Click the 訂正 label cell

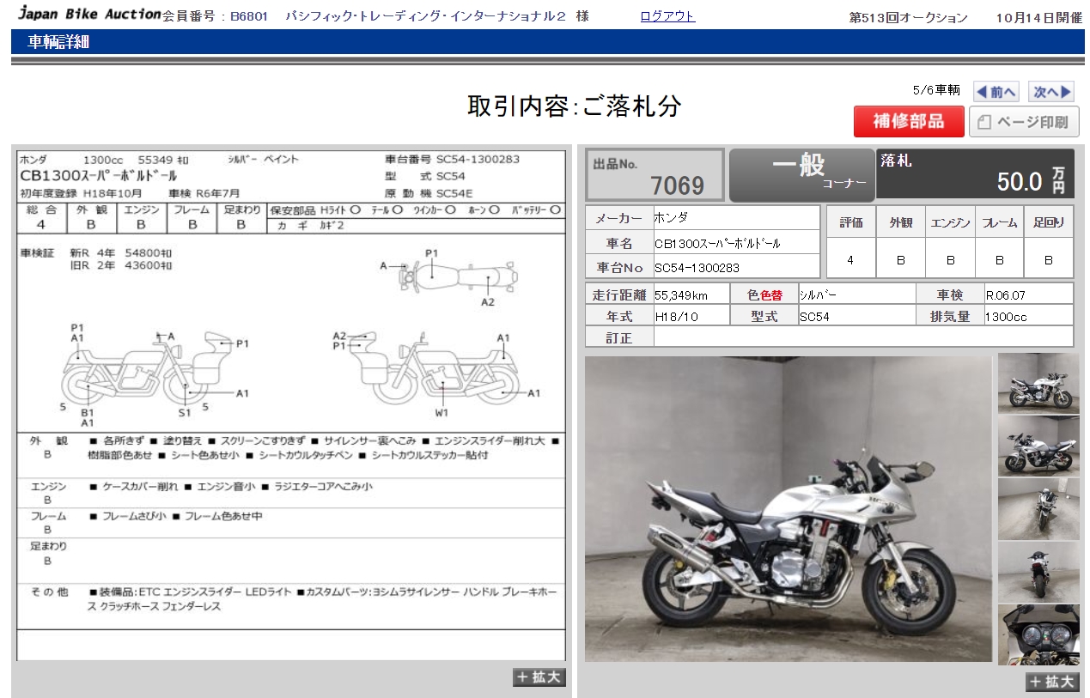tap(619, 337)
